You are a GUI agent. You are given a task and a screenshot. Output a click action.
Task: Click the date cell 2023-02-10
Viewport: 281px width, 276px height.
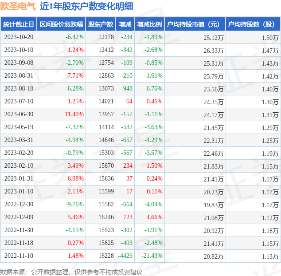[x=19, y=166]
